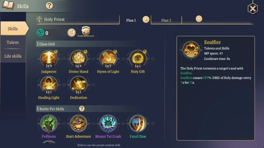The image size is (264, 148).
Task: Toggle the checkmark on Judgment skill
Action: click(56, 52)
